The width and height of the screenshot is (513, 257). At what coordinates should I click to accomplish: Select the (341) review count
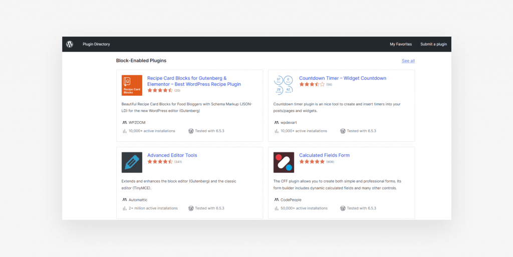point(178,162)
